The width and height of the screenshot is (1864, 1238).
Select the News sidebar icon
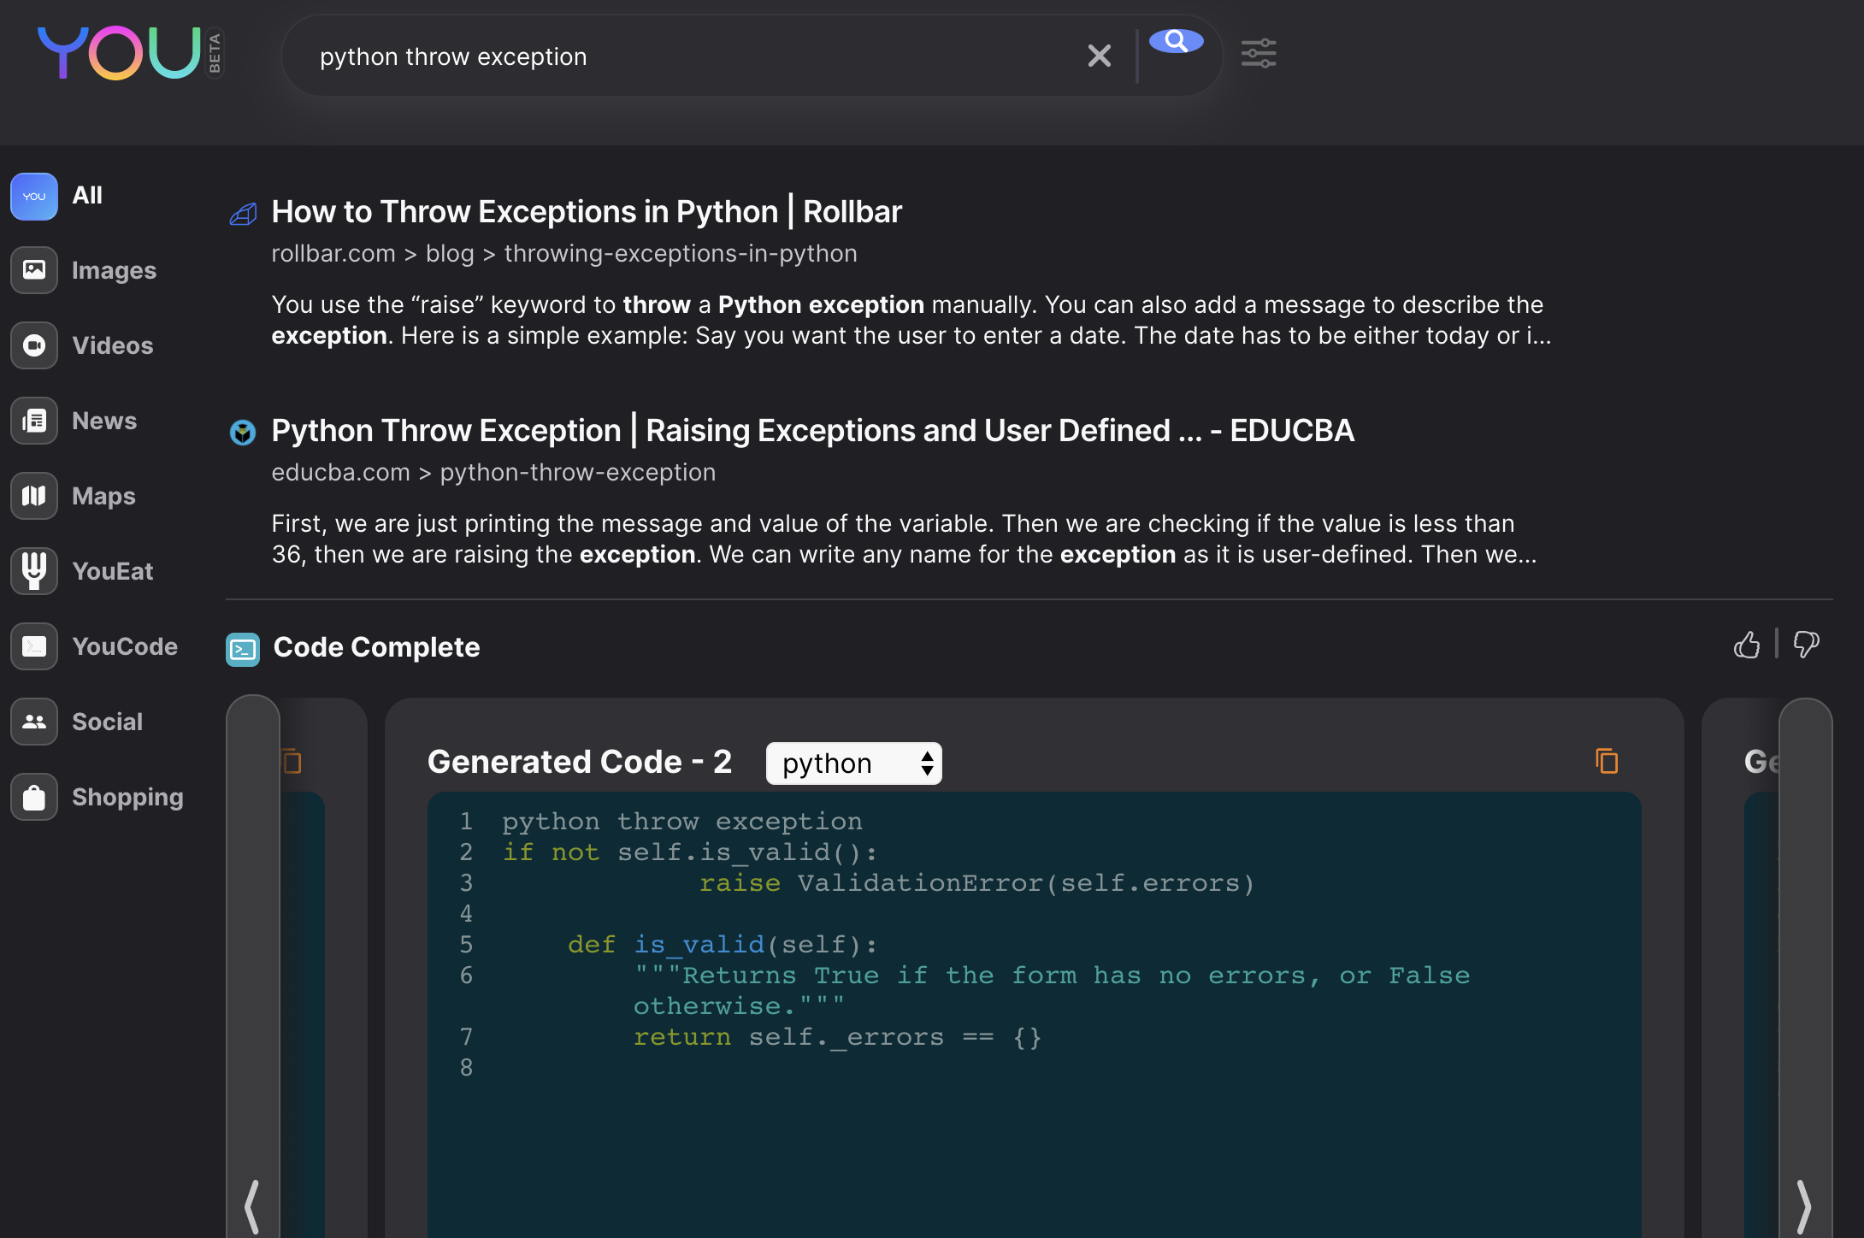pos(34,421)
